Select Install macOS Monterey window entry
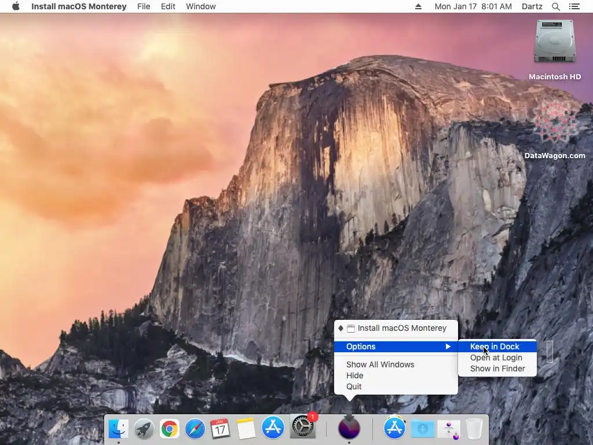Image resolution: width=593 pixels, height=445 pixels. click(396, 328)
